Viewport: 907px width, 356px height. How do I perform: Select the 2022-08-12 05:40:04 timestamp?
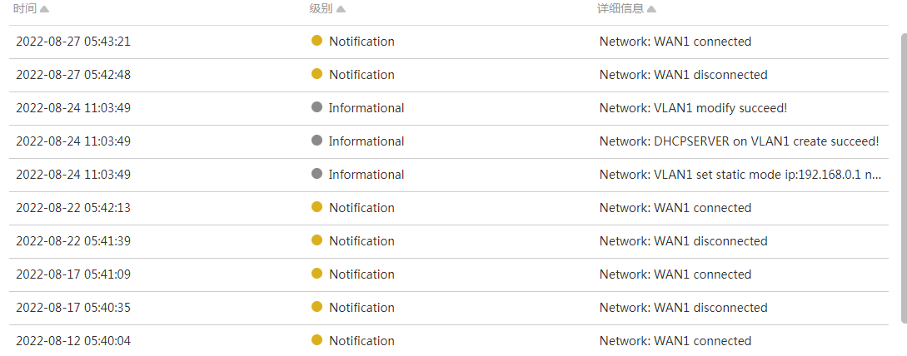73,341
